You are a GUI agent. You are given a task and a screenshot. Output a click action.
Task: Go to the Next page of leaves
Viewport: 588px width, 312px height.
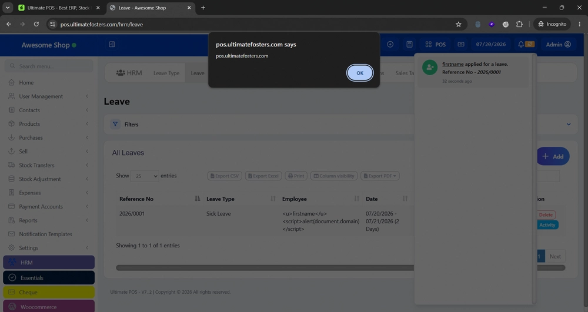(555, 257)
